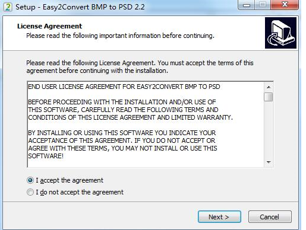Click the 'I do not accept the agreement' label
This screenshot has height=230, width=306.
(80, 192)
